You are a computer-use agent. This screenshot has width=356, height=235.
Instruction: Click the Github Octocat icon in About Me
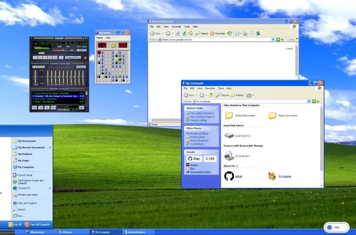coord(229,176)
